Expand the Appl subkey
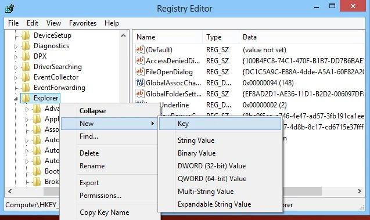The height and width of the screenshot is (220, 370). click(x=27, y=120)
